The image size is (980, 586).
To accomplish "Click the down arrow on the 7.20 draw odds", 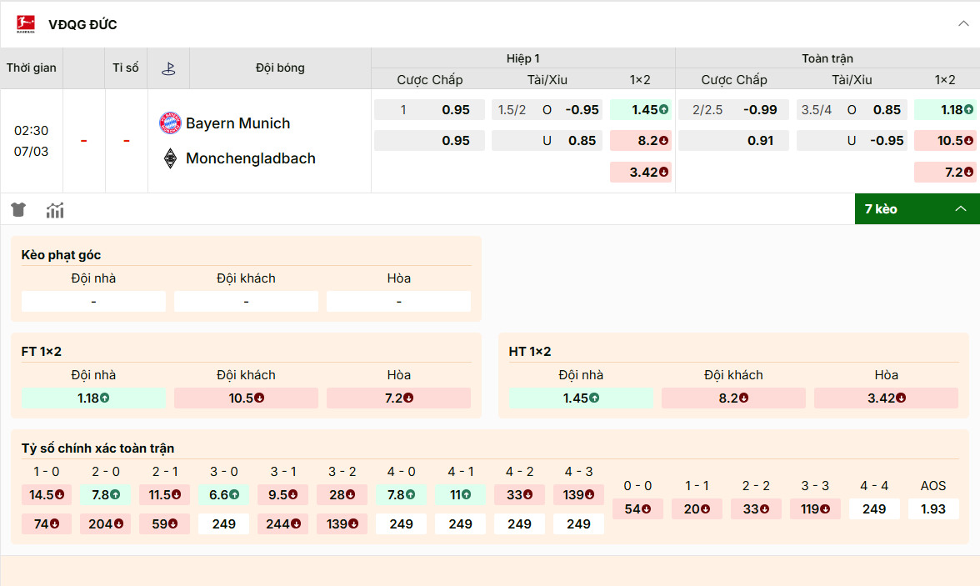I will click(x=969, y=172).
